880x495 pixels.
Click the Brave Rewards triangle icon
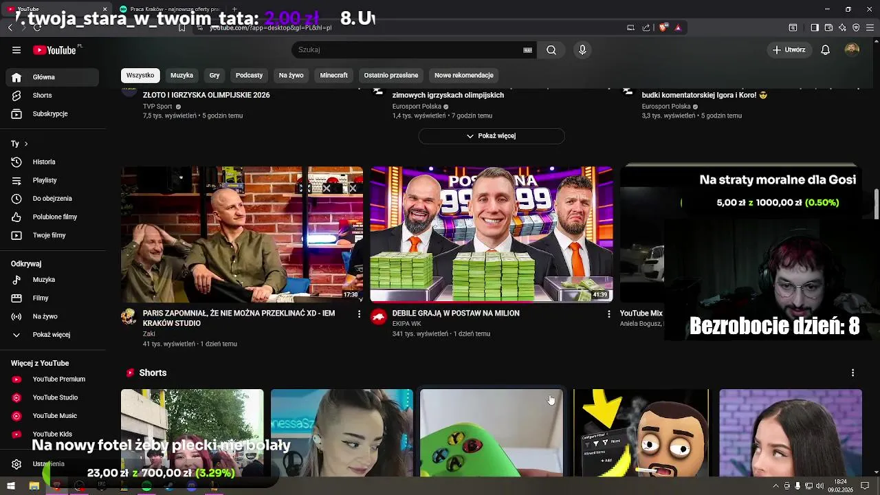click(x=678, y=27)
